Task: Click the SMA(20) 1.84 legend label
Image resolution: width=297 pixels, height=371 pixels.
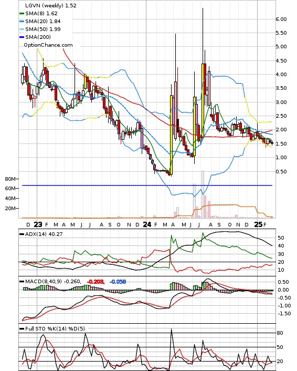Action: click(43, 22)
